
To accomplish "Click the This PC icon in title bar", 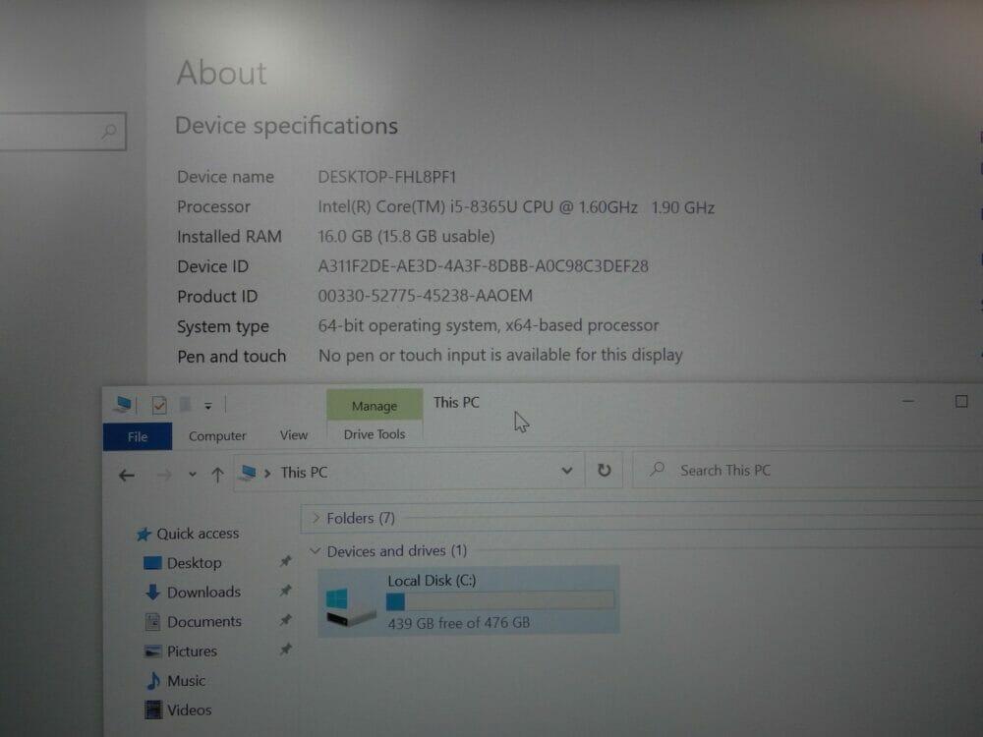I will 123,404.
